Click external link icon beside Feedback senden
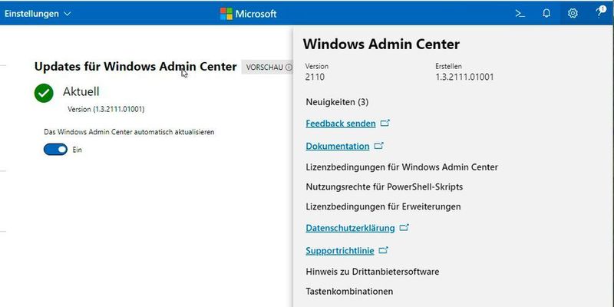 coord(385,124)
